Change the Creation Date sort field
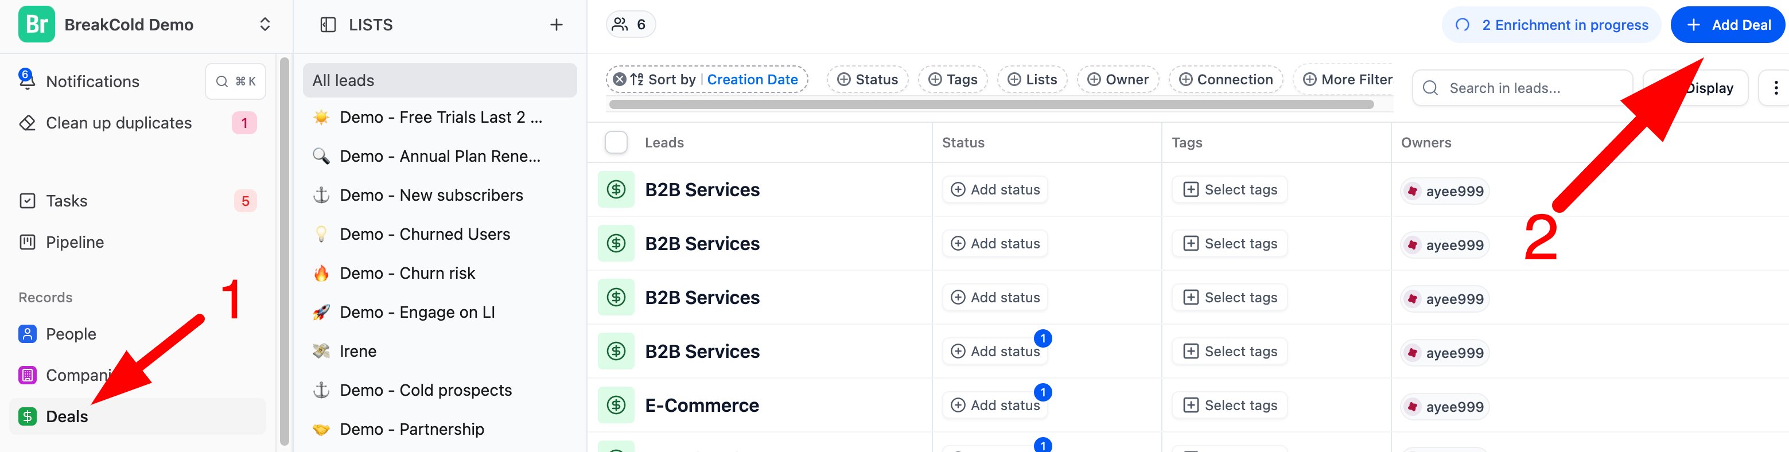This screenshot has width=1789, height=452. pyautogui.click(x=752, y=80)
